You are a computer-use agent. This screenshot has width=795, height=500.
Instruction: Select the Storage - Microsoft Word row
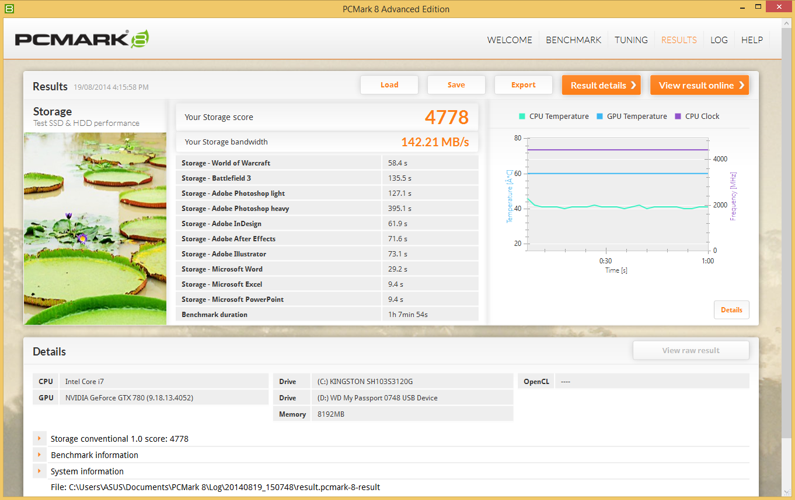(327, 269)
